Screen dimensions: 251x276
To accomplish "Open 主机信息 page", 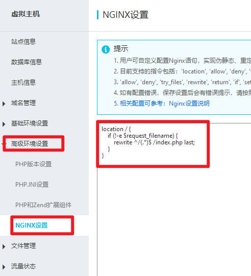I will (x=23, y=83).
